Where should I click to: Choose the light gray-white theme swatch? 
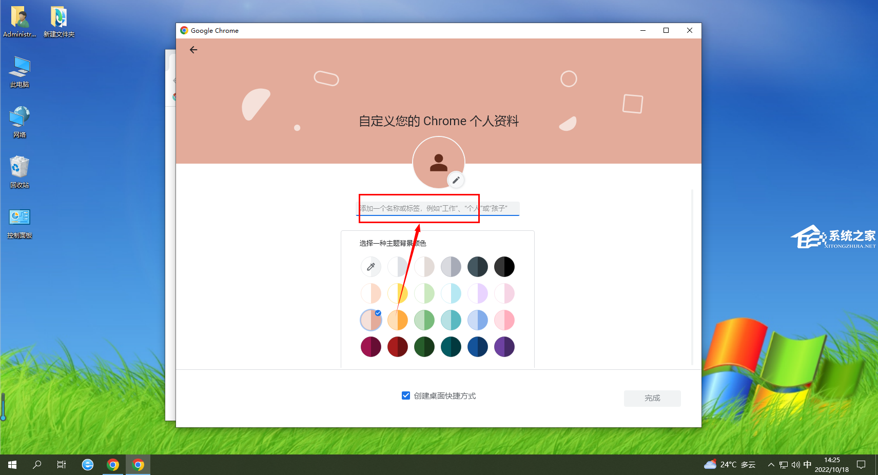[398, 267]
